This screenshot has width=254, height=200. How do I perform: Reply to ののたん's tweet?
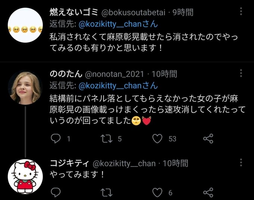point(56,139)
